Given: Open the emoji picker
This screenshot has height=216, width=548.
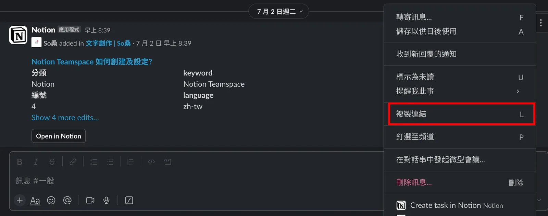Looking at the screenshot, I should pyautogui.click(x=51, y=200).
